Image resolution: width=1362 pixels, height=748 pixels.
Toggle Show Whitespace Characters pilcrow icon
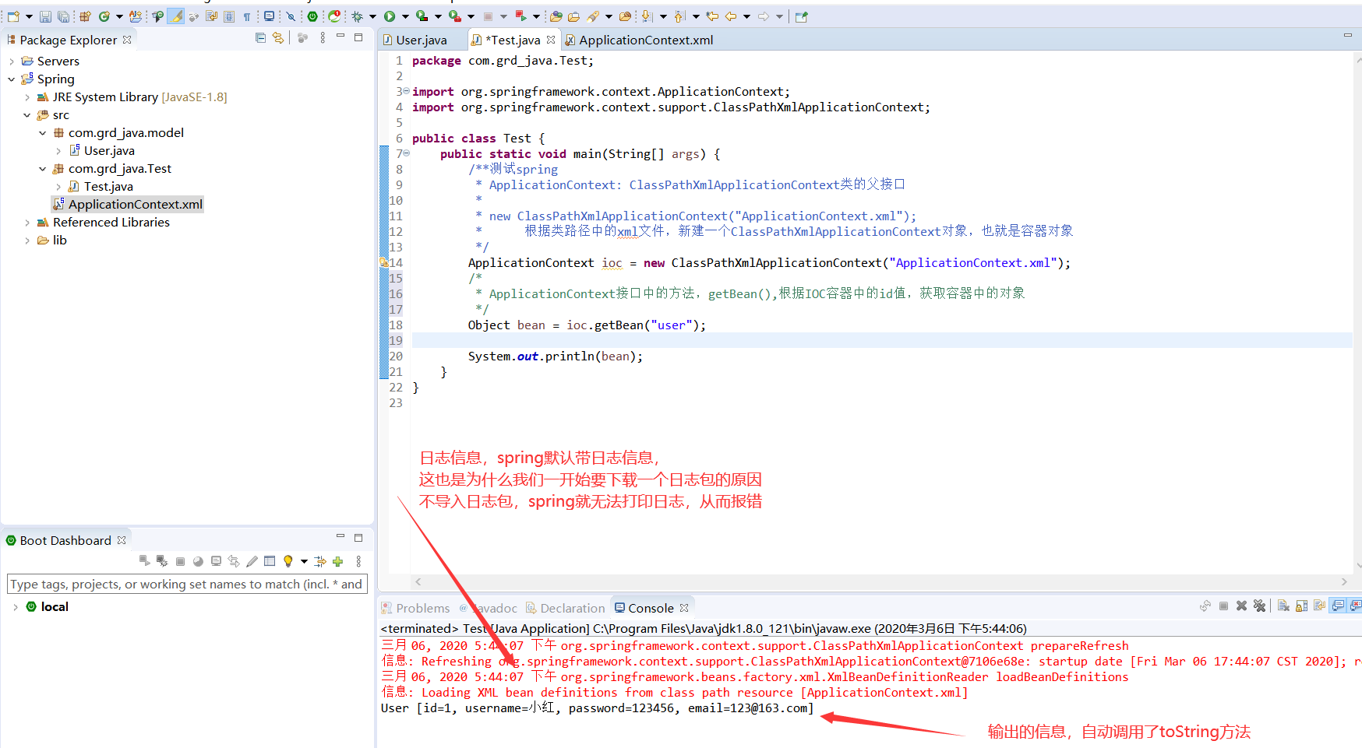(x=247, y=16)
